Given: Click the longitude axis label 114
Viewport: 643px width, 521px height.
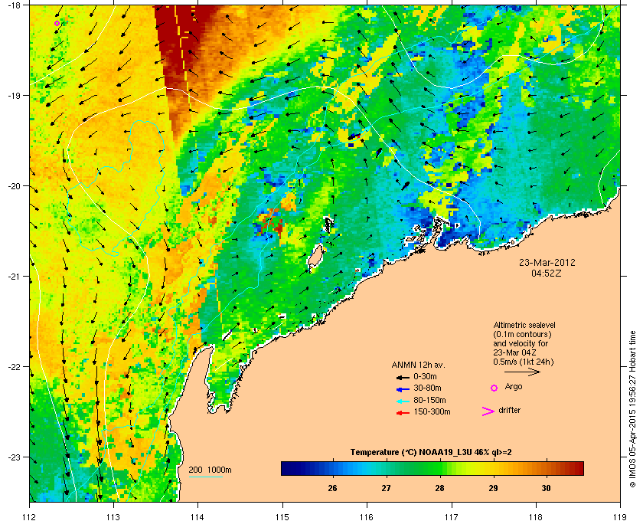Looking at the screenshot, I should pyautogui.click(x=197, y=516).
